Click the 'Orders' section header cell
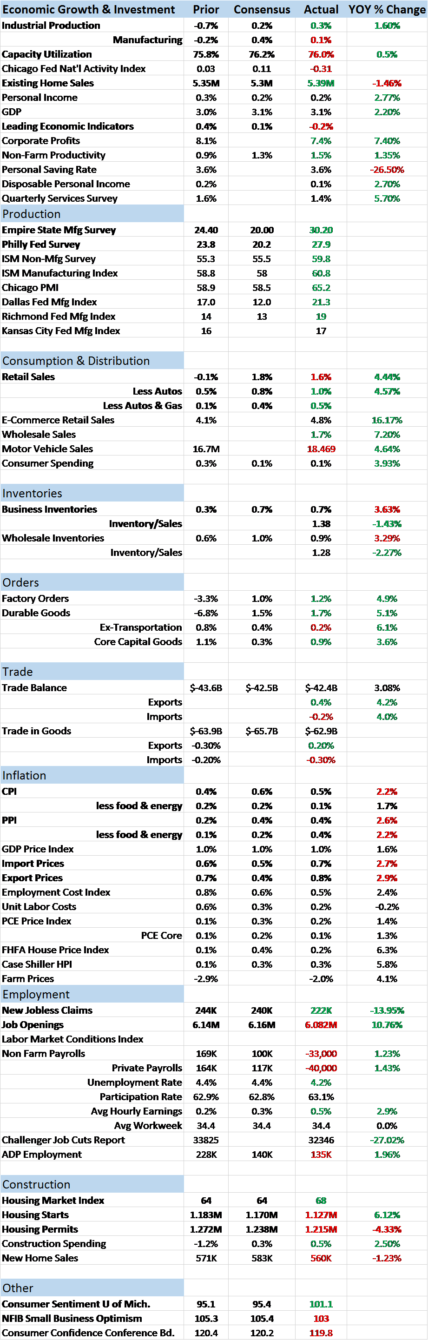 pos(92,582)
